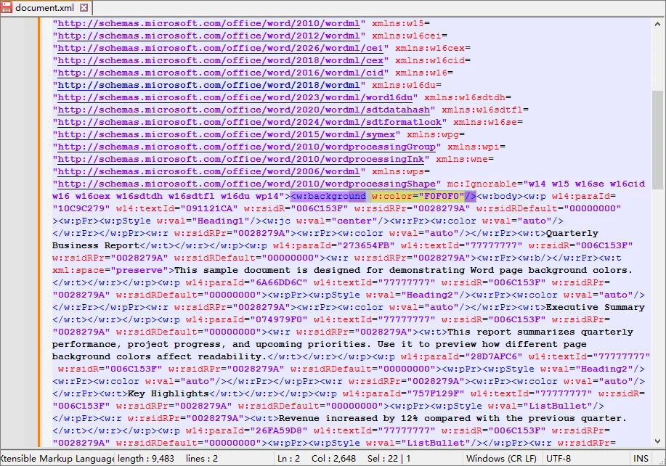Click the "28D7AFC6" paraId value

[494, 356]
